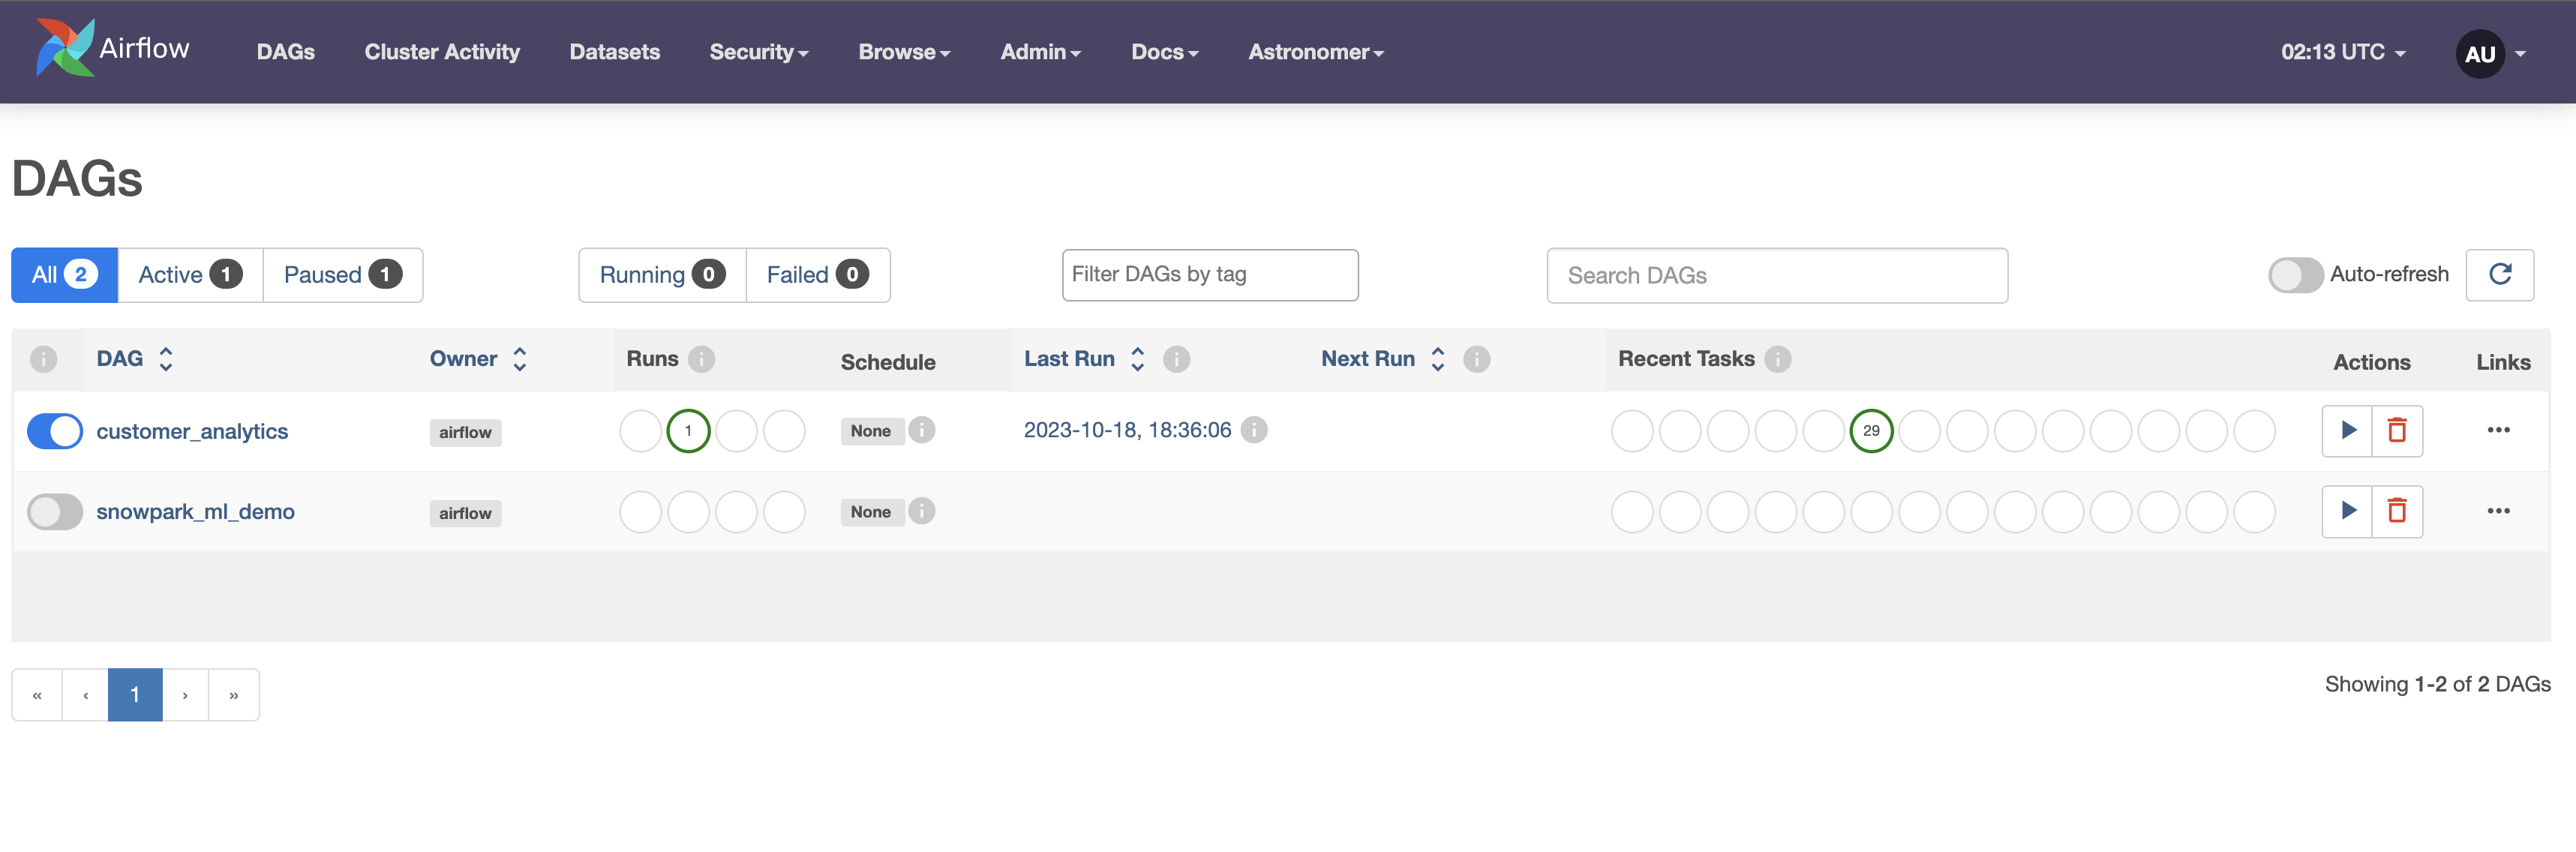Open the three-dots links menu for customer_analytics
2576x852 pixels.
pyautogui.click(x=2497, y=430)
